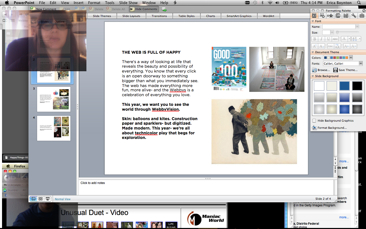The width and height of the screenshot is (366, 229).
Task: Click the Delete comment toolbar icon
Action: (91, 9)
